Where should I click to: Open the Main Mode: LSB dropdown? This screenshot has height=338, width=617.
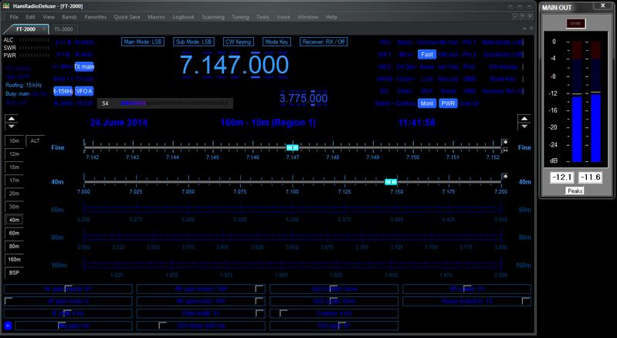pos(142,42)
